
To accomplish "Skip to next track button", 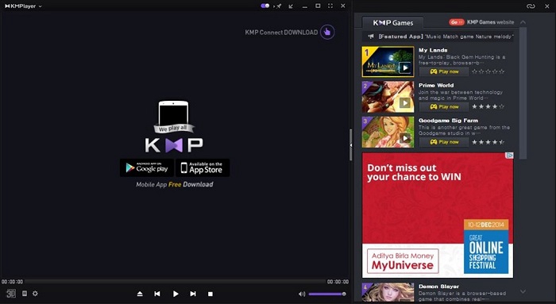I will [x=193, y=294].
